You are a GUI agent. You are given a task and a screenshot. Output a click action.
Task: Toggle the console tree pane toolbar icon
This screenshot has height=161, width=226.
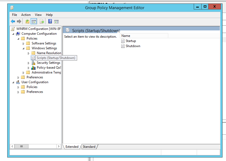34,22
